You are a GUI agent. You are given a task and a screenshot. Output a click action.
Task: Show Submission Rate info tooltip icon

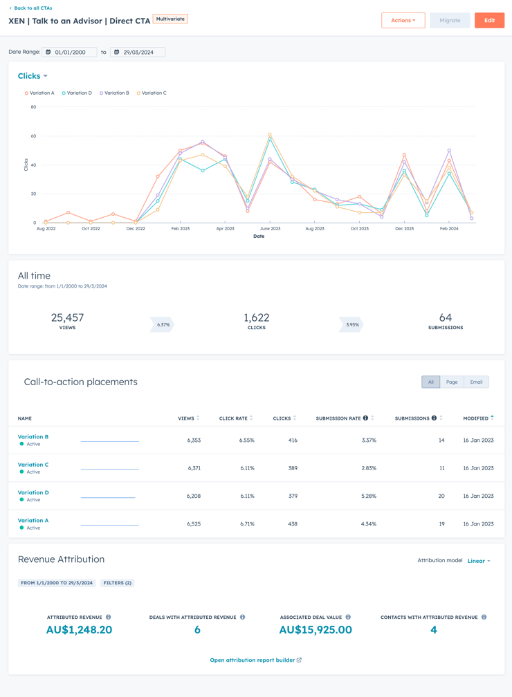(x=365, y=418)
